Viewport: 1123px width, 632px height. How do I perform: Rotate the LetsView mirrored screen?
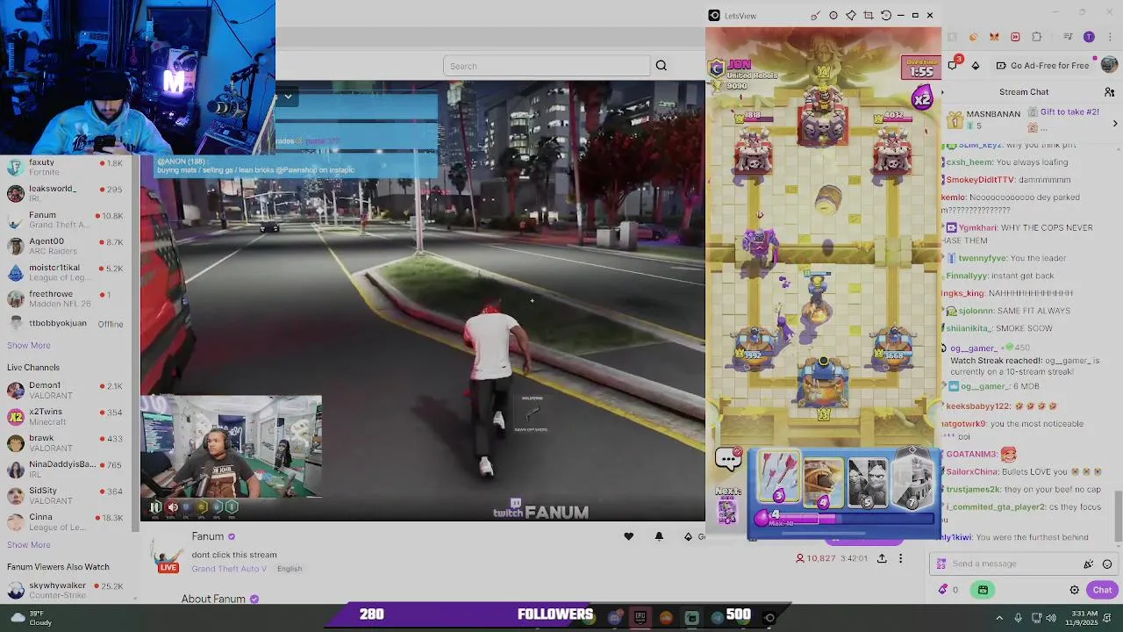(885, 16)
